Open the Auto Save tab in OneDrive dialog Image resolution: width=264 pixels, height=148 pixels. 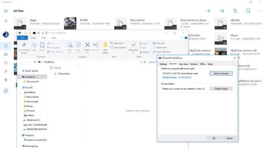coord(183,64)
